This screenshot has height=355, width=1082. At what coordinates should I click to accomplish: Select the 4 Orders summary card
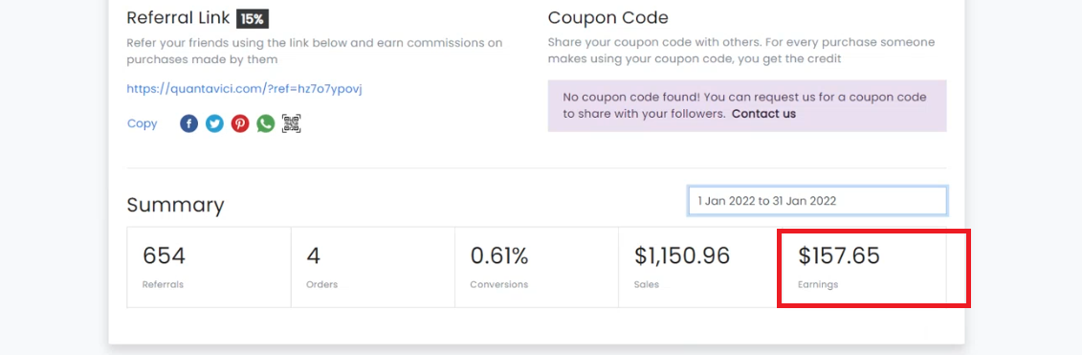pyautogui.click(x=373, y=267)
